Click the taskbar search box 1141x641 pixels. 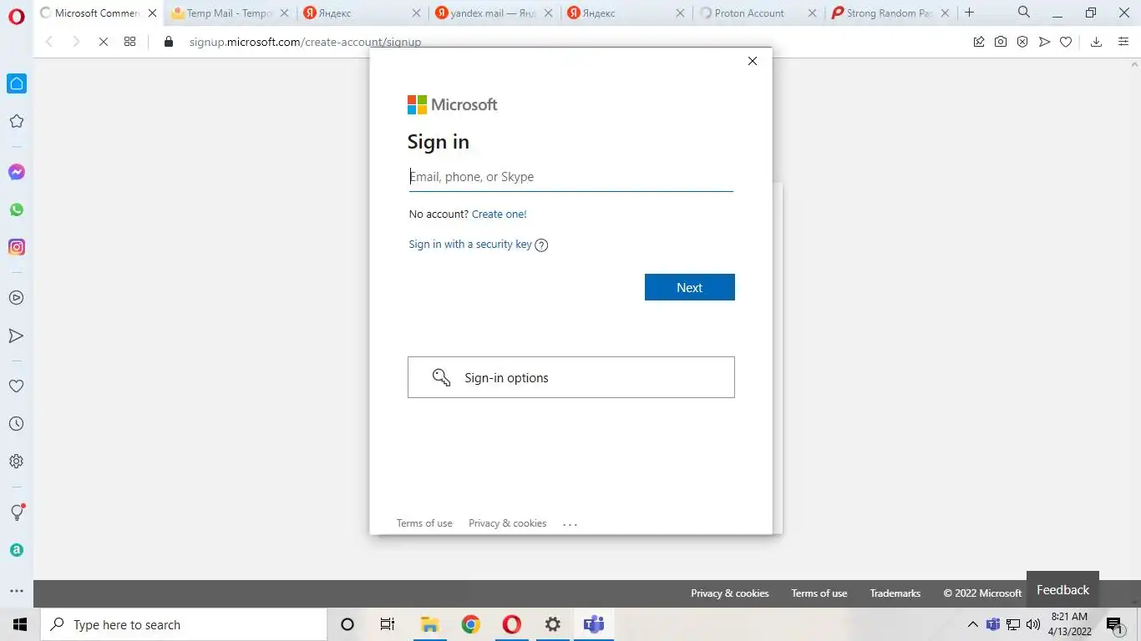click(184, 624)
